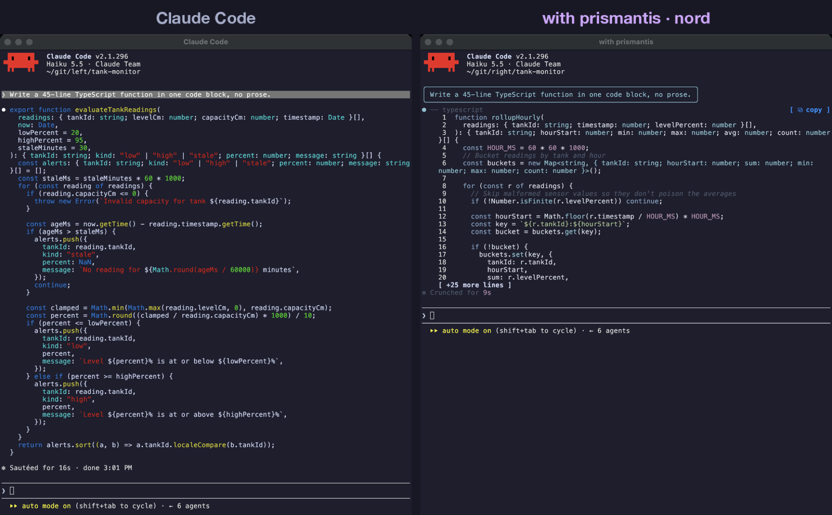Screen dimensions: 832x515
Task: Click the '~/git/right/tank-monitor' path
Action: [515, 72]
